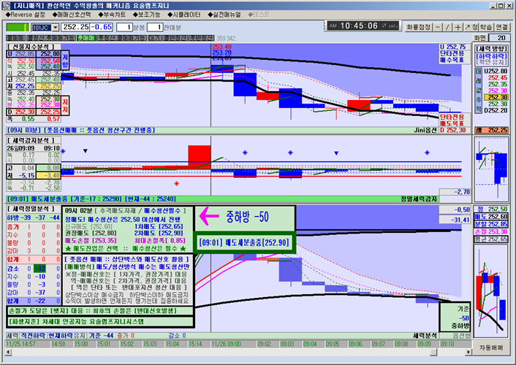Click the 기준 -50 중하방 box
Image resolution: width=516 pixels, height=365 pixels.
click(x=455, y=318)
